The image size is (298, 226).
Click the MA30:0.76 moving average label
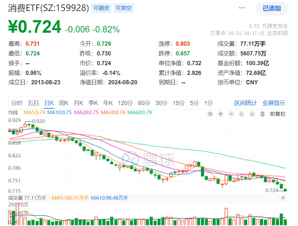113,113
